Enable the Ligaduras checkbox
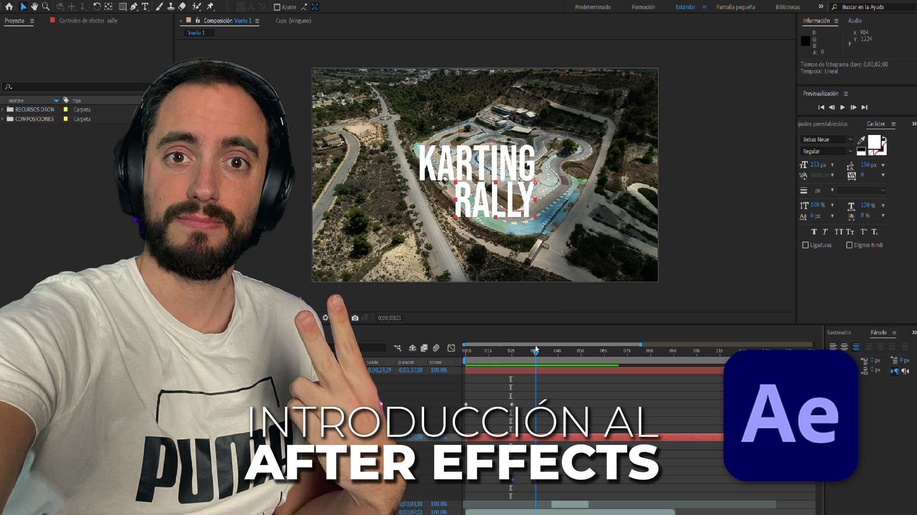Image resolution: width=917 pixels, height=515 pixels. pyautogui.click(x=806, y=245)
